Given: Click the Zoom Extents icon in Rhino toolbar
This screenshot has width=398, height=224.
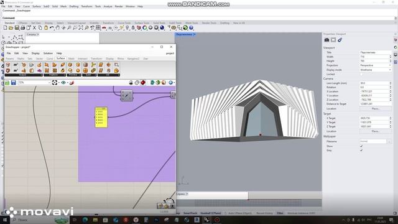Looking at the screenshot, I should pos(81,27).
